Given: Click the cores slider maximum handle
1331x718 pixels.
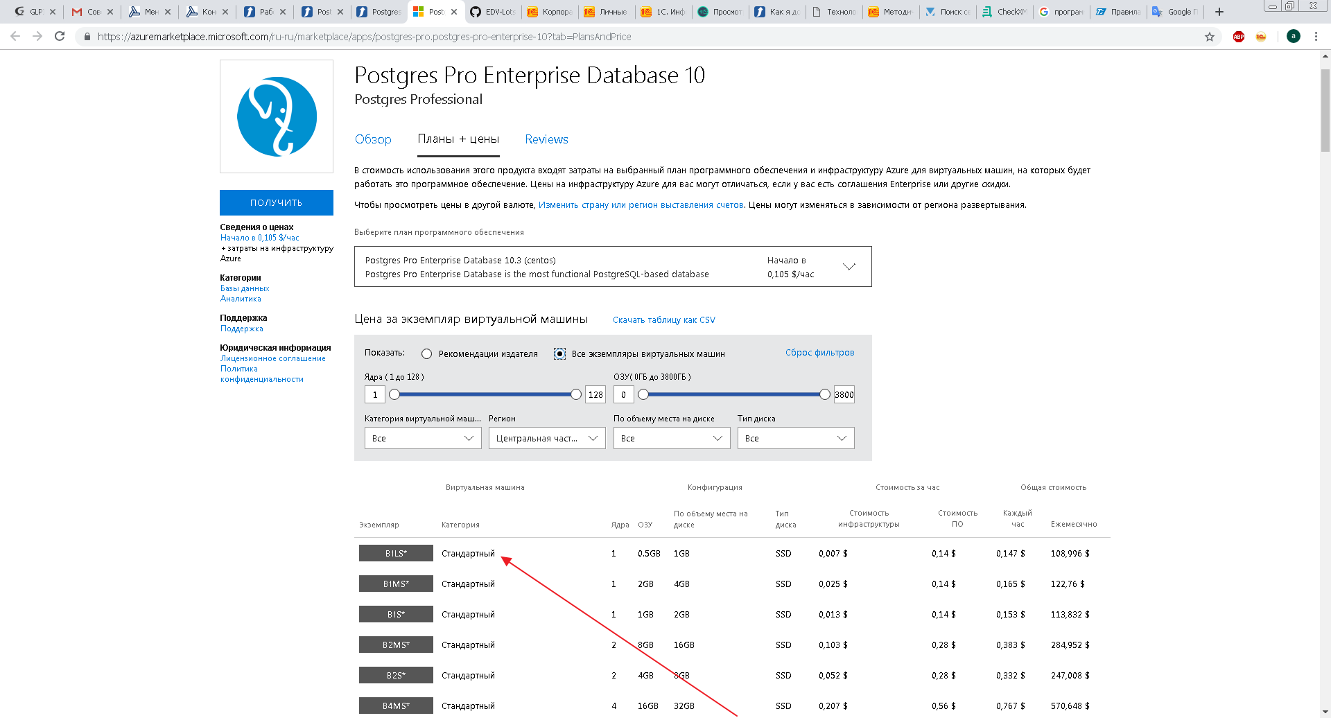Looking at the screenshot, I should [576, 394].
